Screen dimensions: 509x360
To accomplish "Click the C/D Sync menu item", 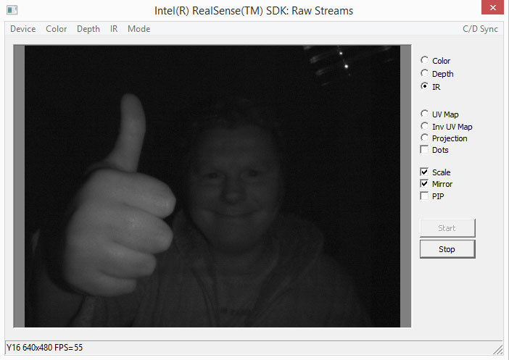I will [x=480, y=29].
